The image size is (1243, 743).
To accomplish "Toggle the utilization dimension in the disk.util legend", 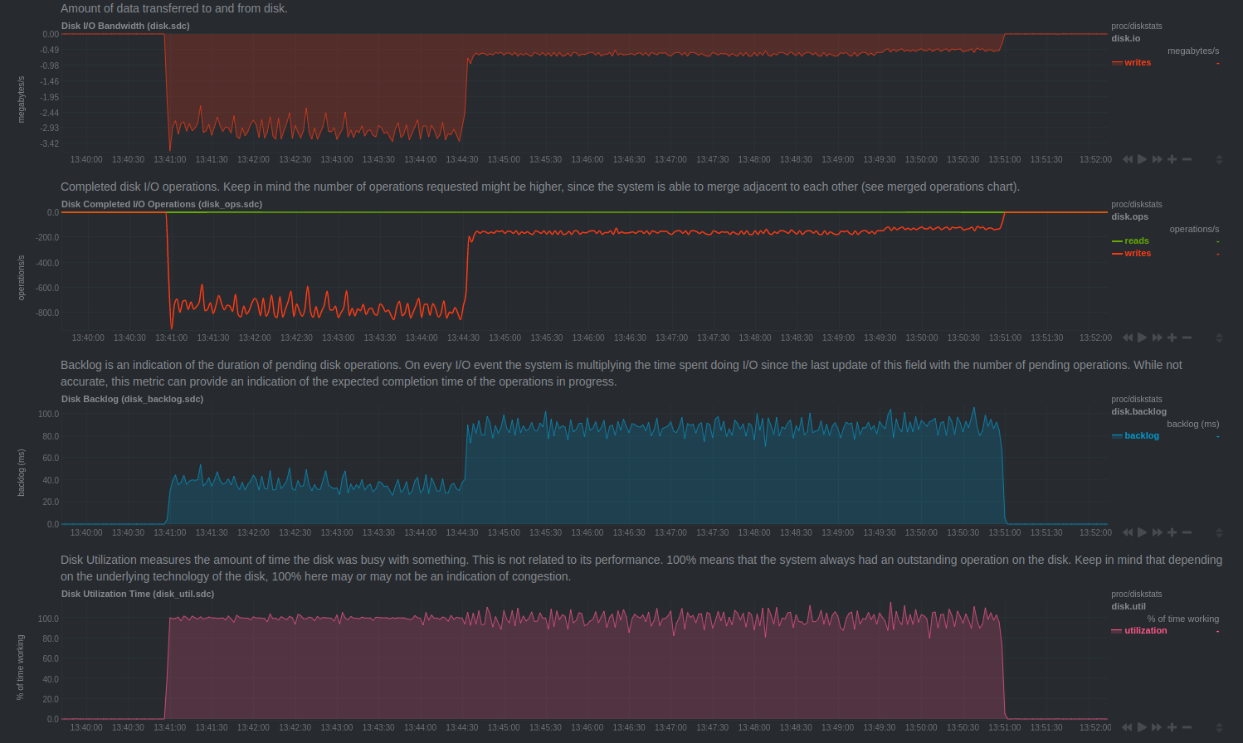I will point(1145,631).
